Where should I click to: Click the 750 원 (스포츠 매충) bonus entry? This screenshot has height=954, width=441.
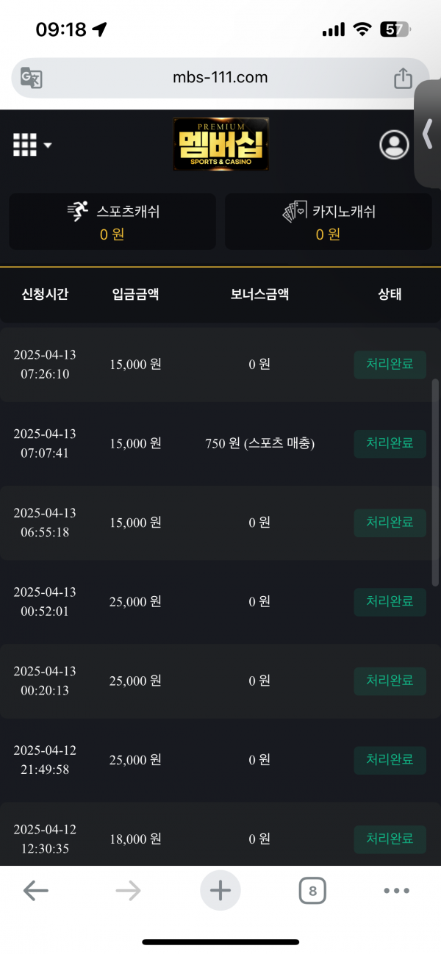260,443
